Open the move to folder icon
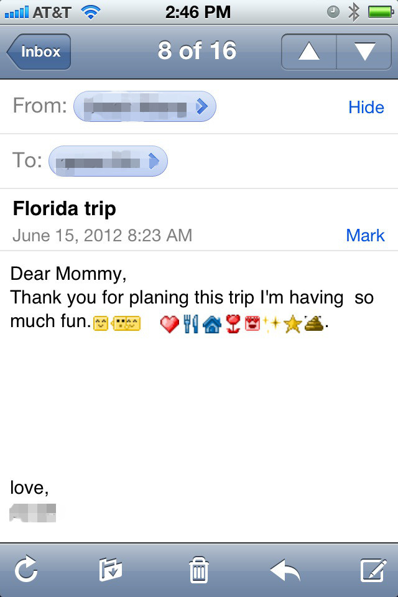The image size is (398, 597). point(111,569)
